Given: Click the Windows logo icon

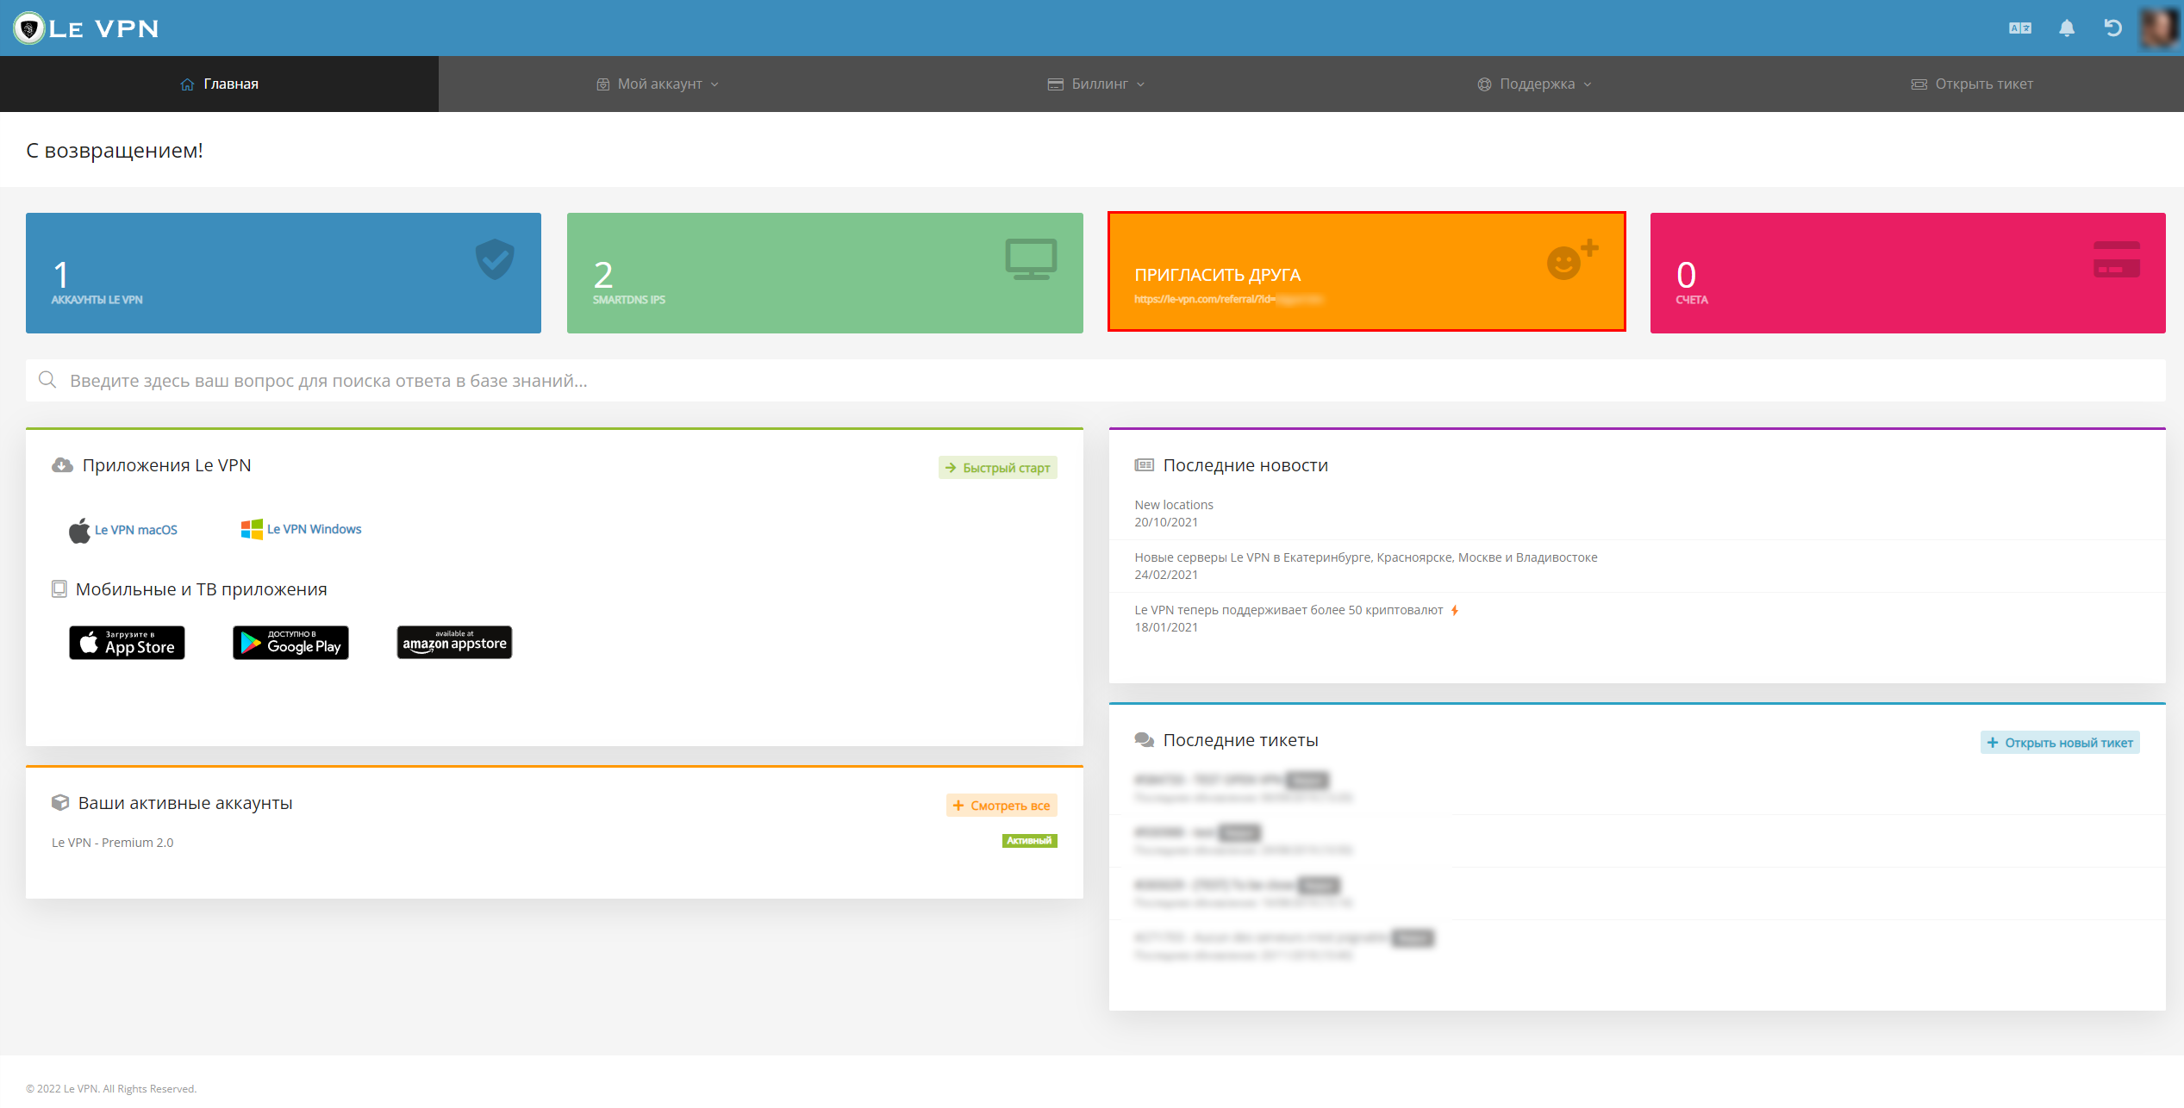Looking at the screenshot, I should (252, 529).
